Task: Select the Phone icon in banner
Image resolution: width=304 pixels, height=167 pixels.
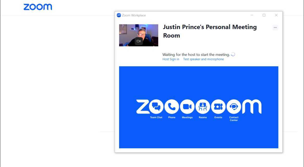Action: pos(172,107)
